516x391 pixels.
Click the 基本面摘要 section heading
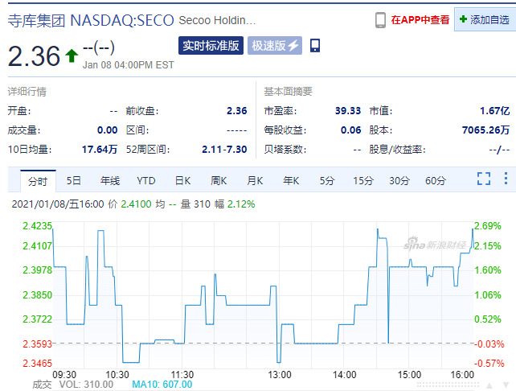click(x=288, y=91)
